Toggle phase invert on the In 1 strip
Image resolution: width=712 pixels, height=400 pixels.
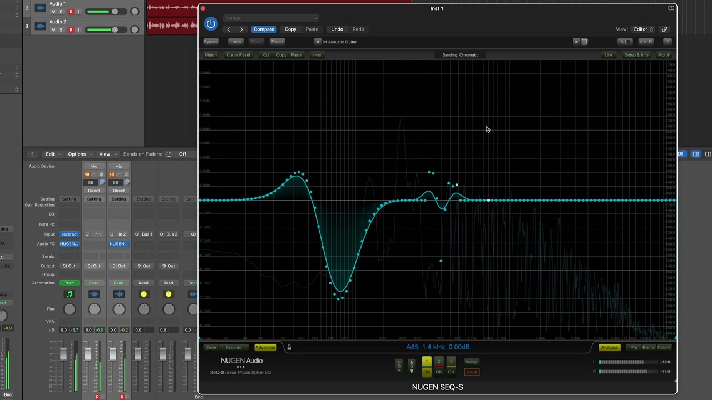101,174
